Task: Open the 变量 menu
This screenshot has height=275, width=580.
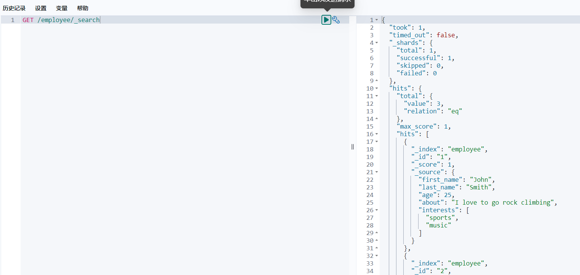Action: tap(62, 8)
